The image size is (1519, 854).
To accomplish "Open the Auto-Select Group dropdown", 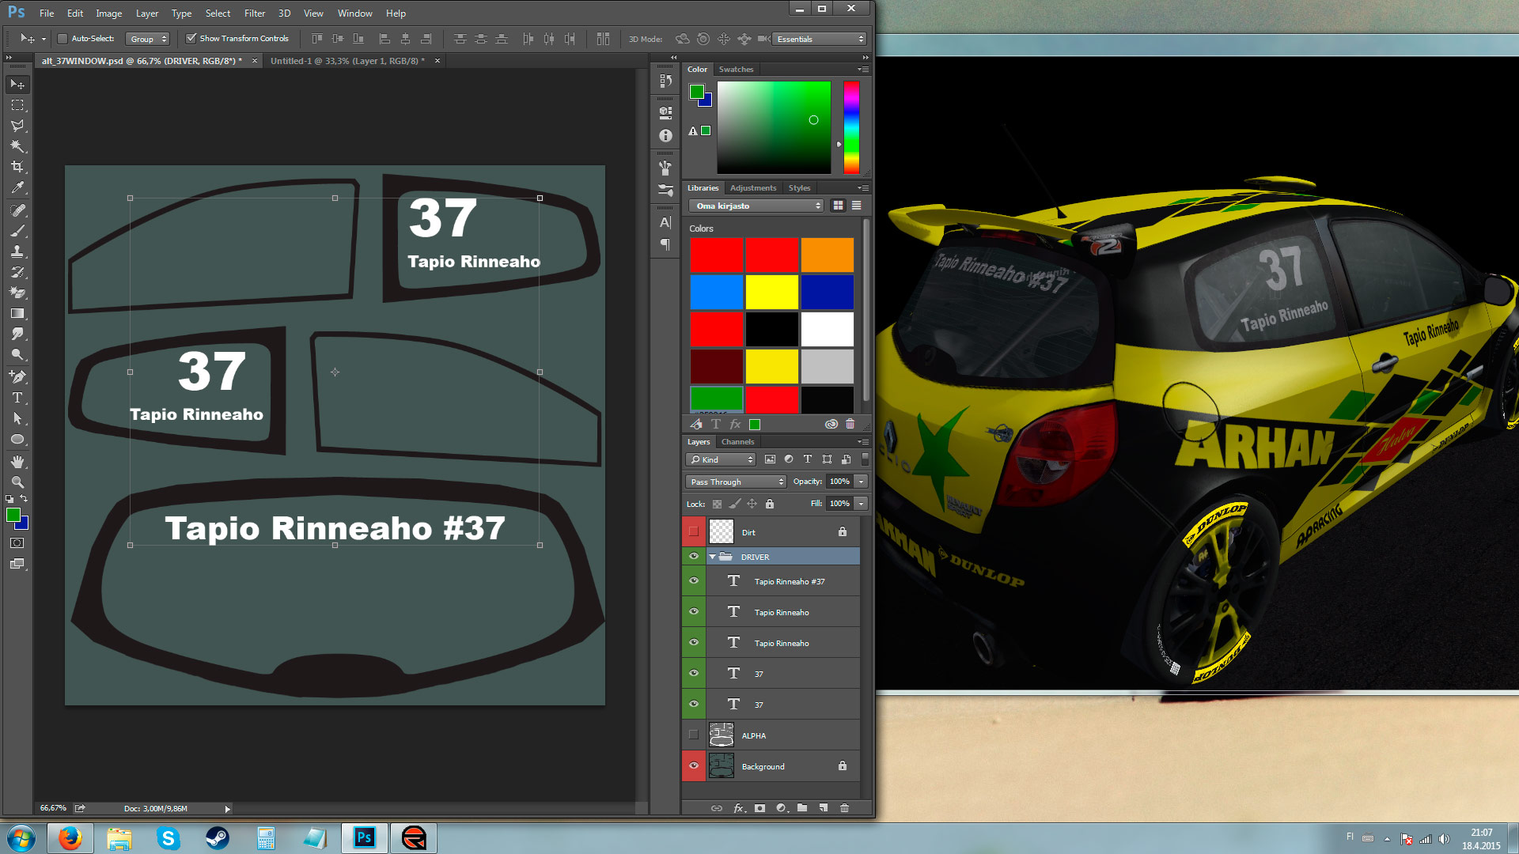I will pos(148,39).
